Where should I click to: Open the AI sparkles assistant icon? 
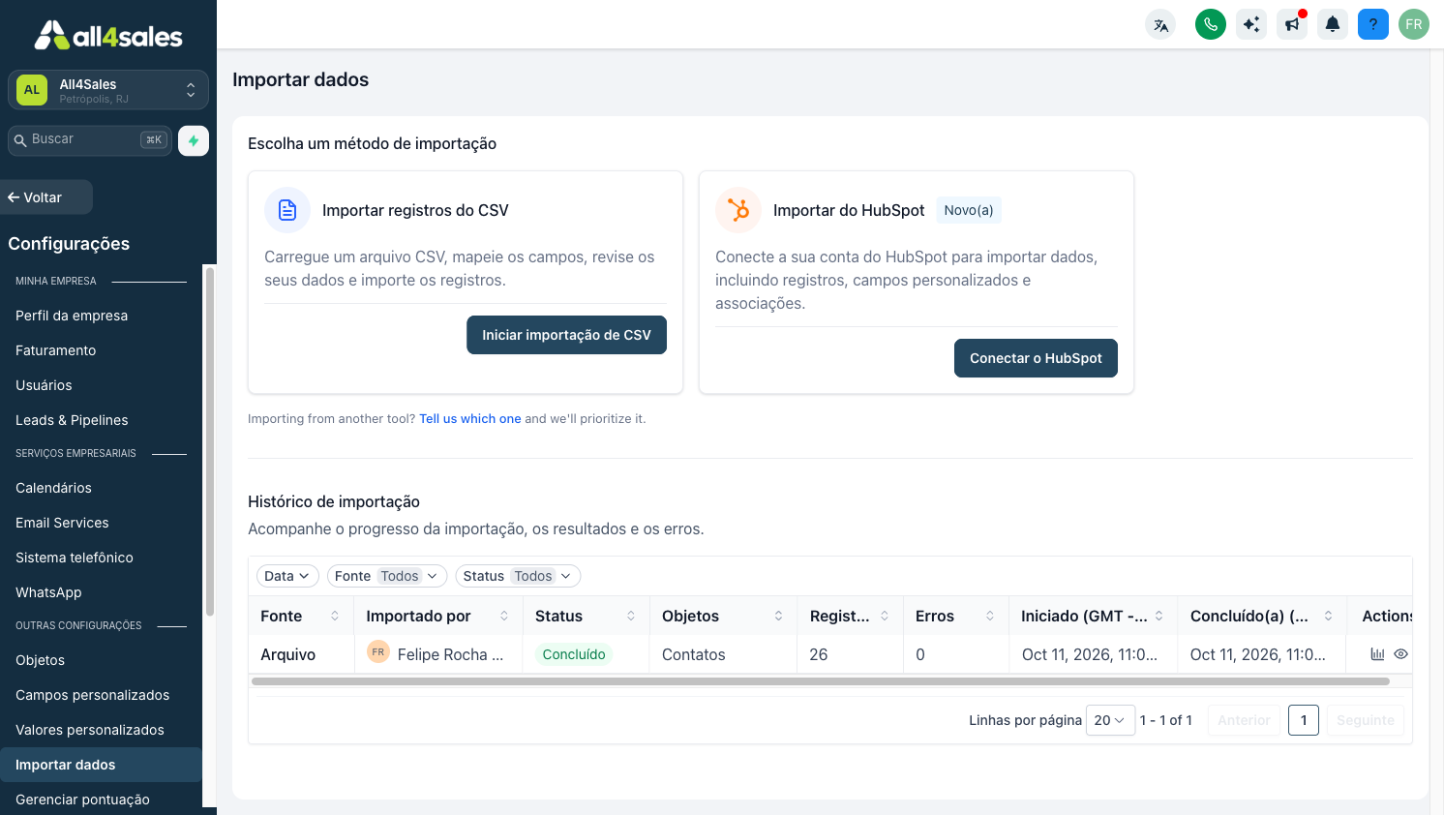click(1251, 24)
